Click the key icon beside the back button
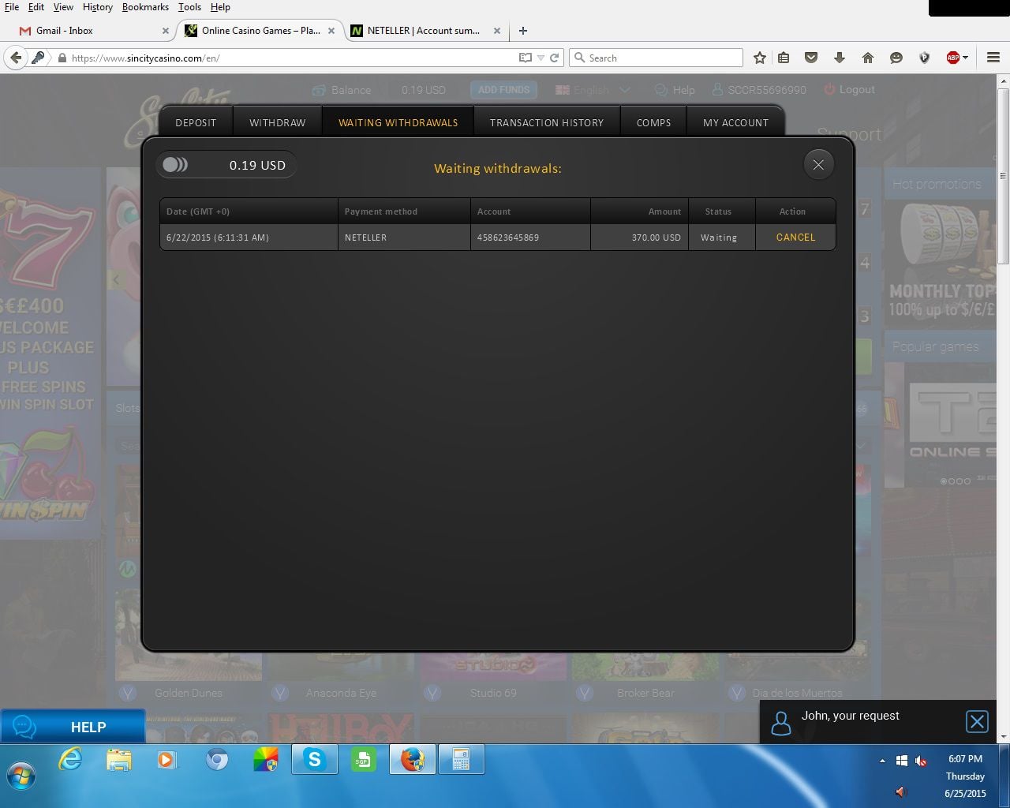The width and height of the screenshot is (1010, 808). point(39,58)
